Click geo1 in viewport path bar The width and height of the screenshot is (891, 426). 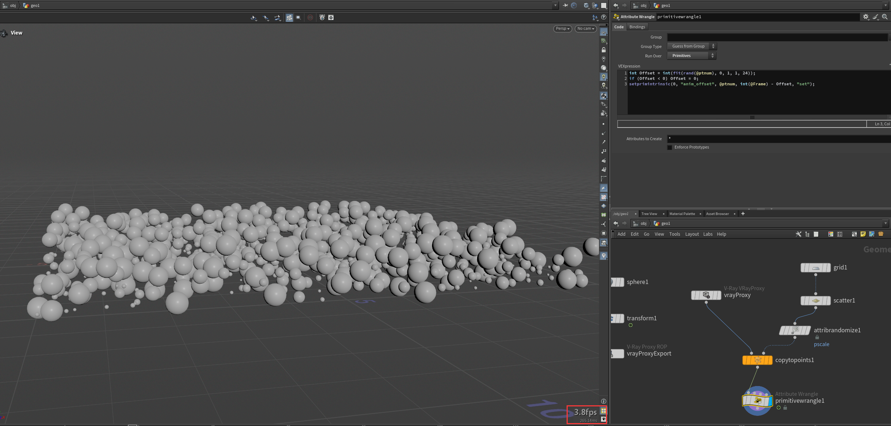click(35, 5)
